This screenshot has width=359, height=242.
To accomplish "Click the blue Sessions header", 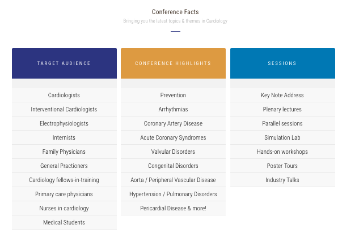I will point(282,63).
